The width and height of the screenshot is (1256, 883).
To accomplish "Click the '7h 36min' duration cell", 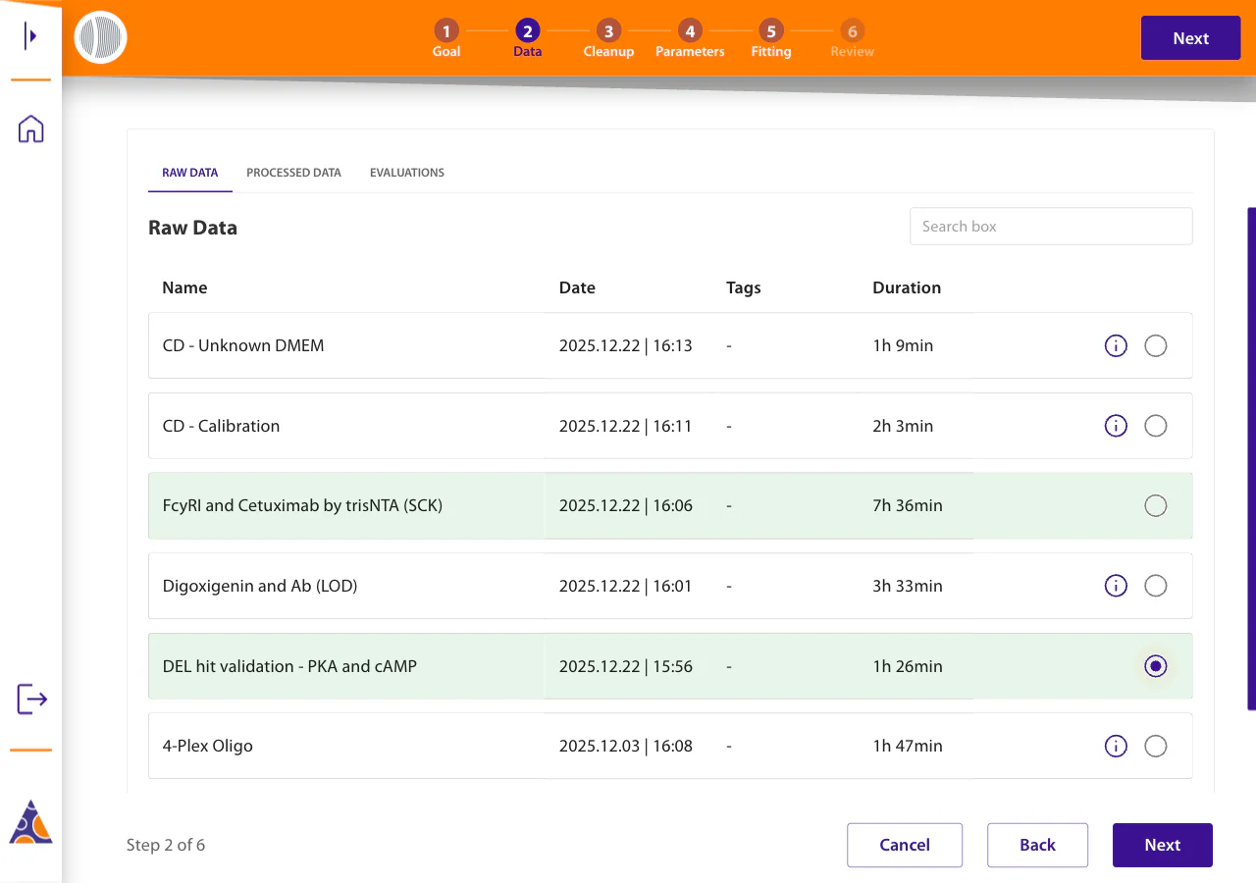I will [908, 505].
